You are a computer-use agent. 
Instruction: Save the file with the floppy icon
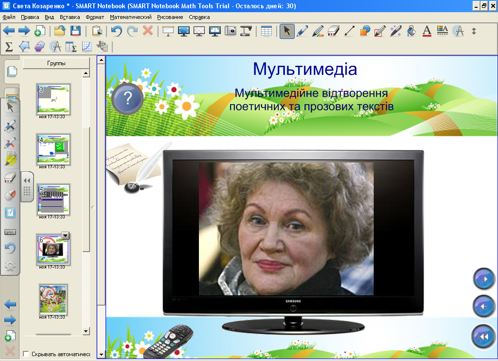[75, 31]
